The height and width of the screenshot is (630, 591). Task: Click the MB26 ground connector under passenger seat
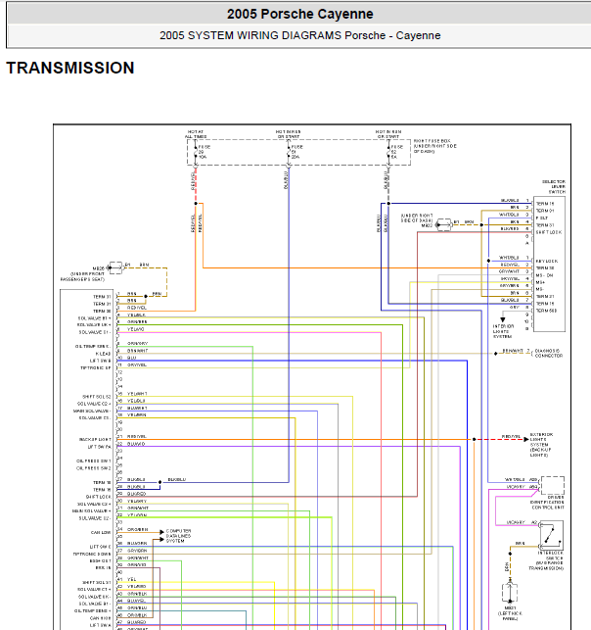pyautogui.click(x=115, y=267)
